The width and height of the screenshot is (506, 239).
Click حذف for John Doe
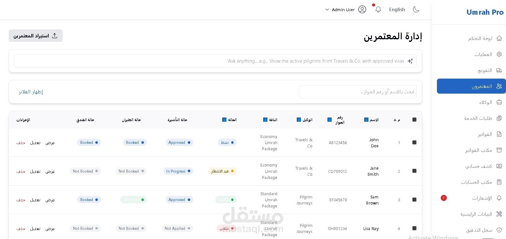(x=21, y=143)
